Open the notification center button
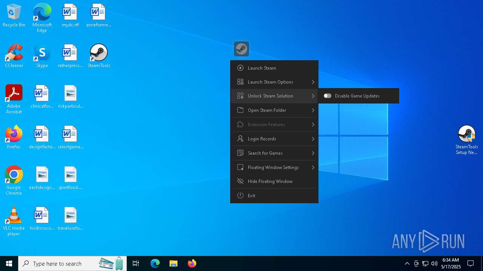Image resolution: width=483 pixels, height=271 pixels. pos(471,263)
